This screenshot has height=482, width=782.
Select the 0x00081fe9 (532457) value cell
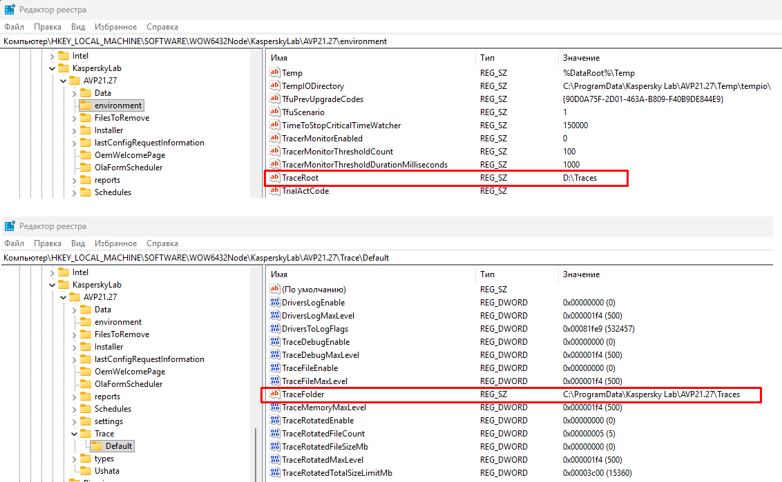pyautogui.click(x=598, y=329)
